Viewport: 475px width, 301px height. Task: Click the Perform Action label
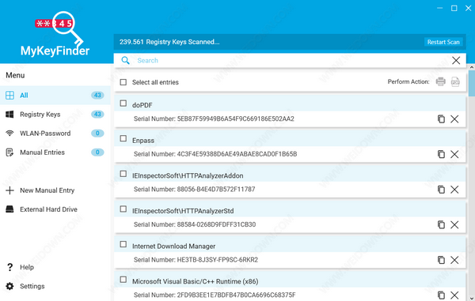(x=408, y=81)
